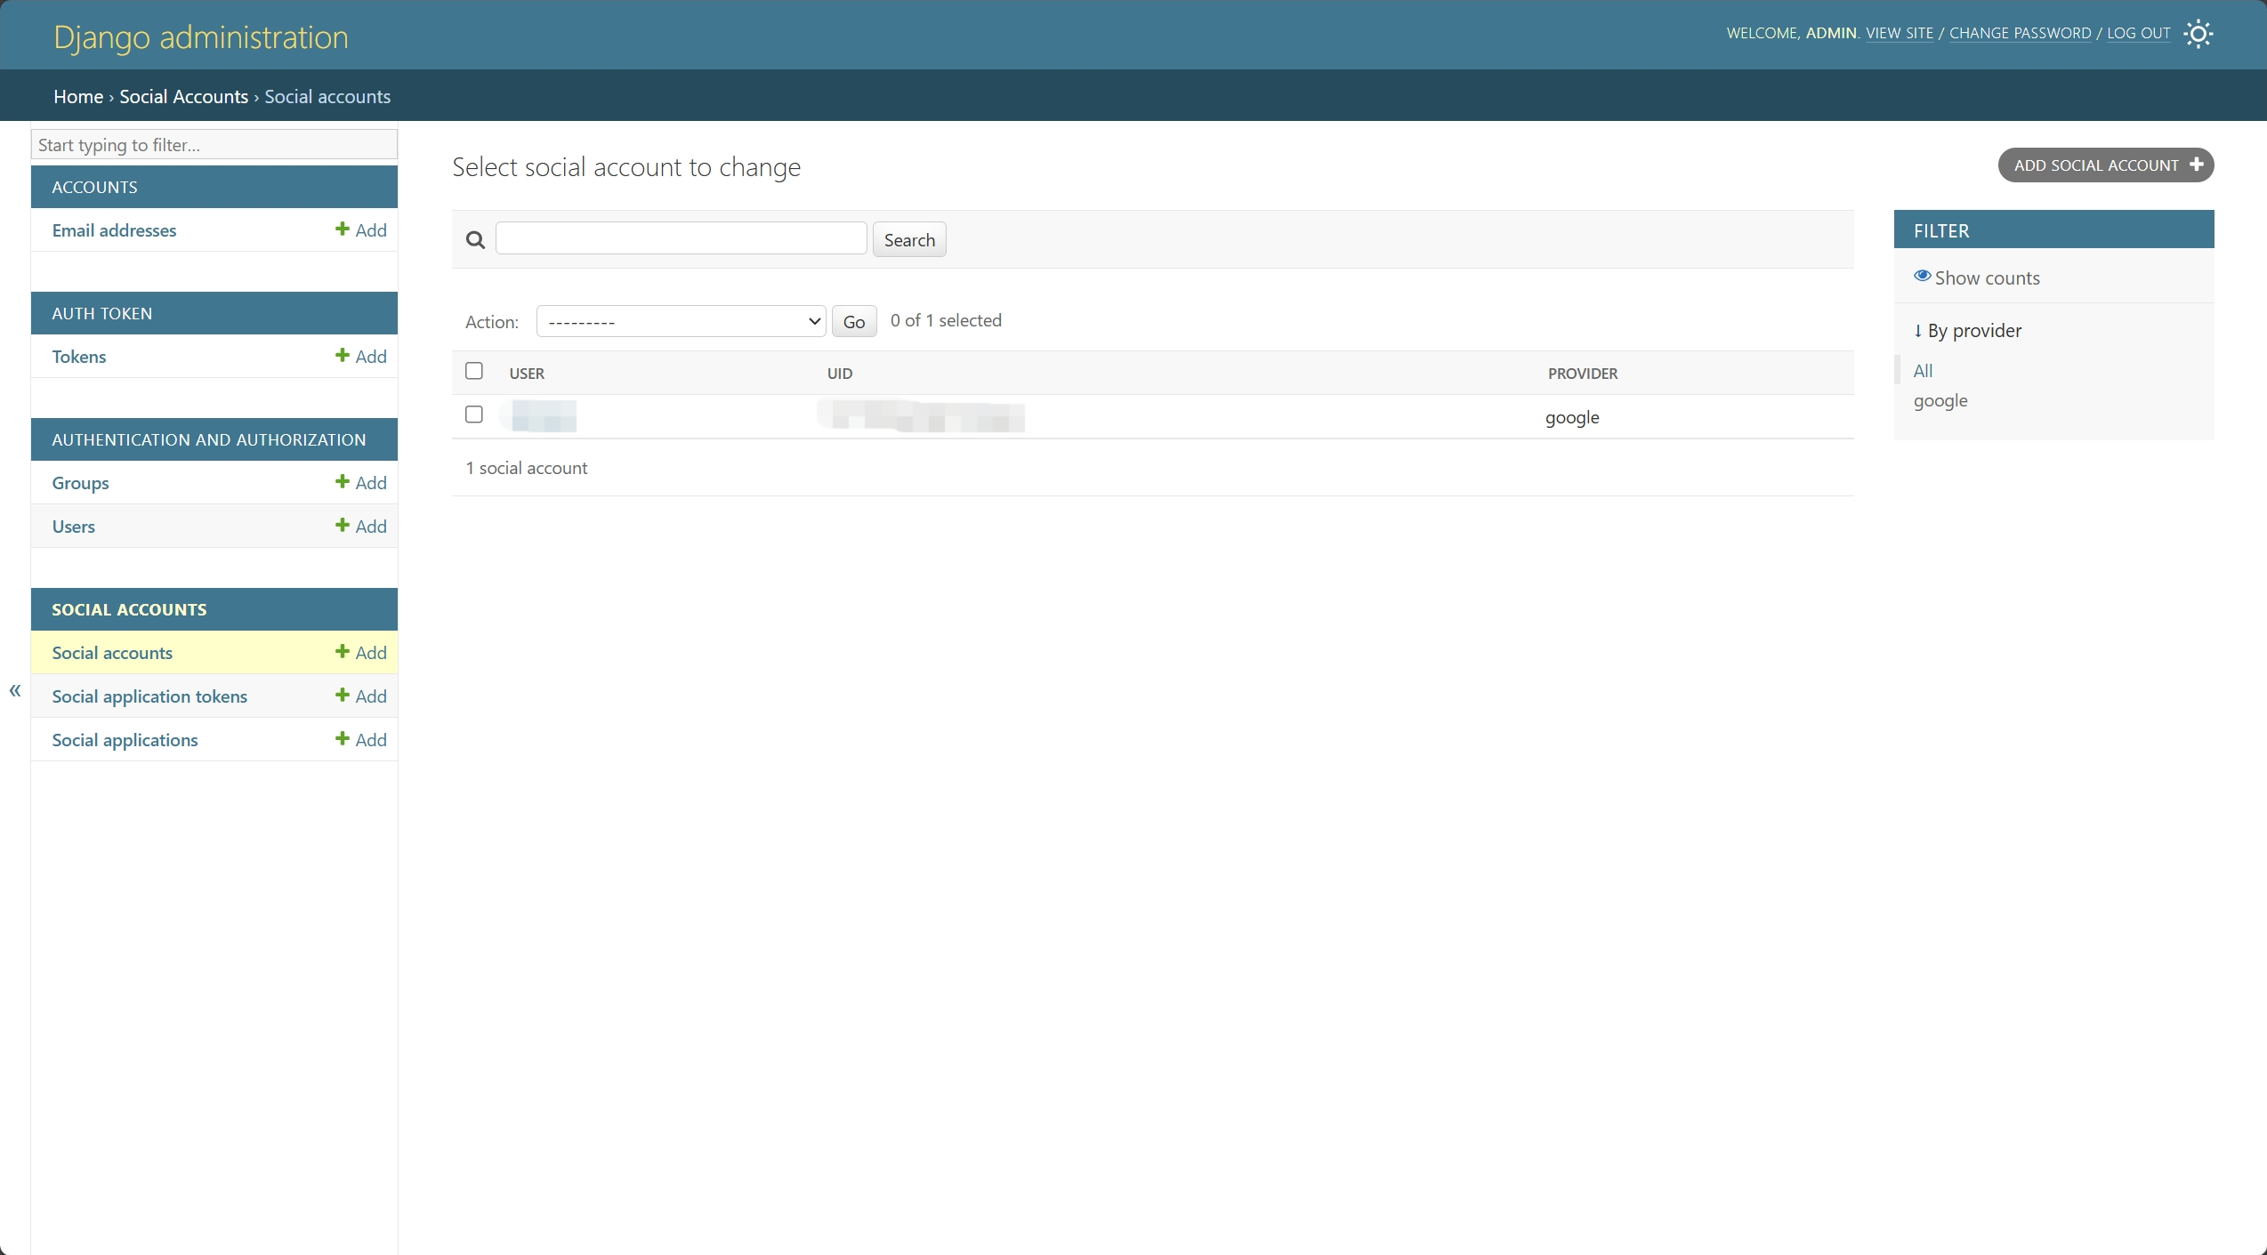Click the magnifying glass search icon
The width and height of the screenshot is (2267, 1255).
[475, 240]
